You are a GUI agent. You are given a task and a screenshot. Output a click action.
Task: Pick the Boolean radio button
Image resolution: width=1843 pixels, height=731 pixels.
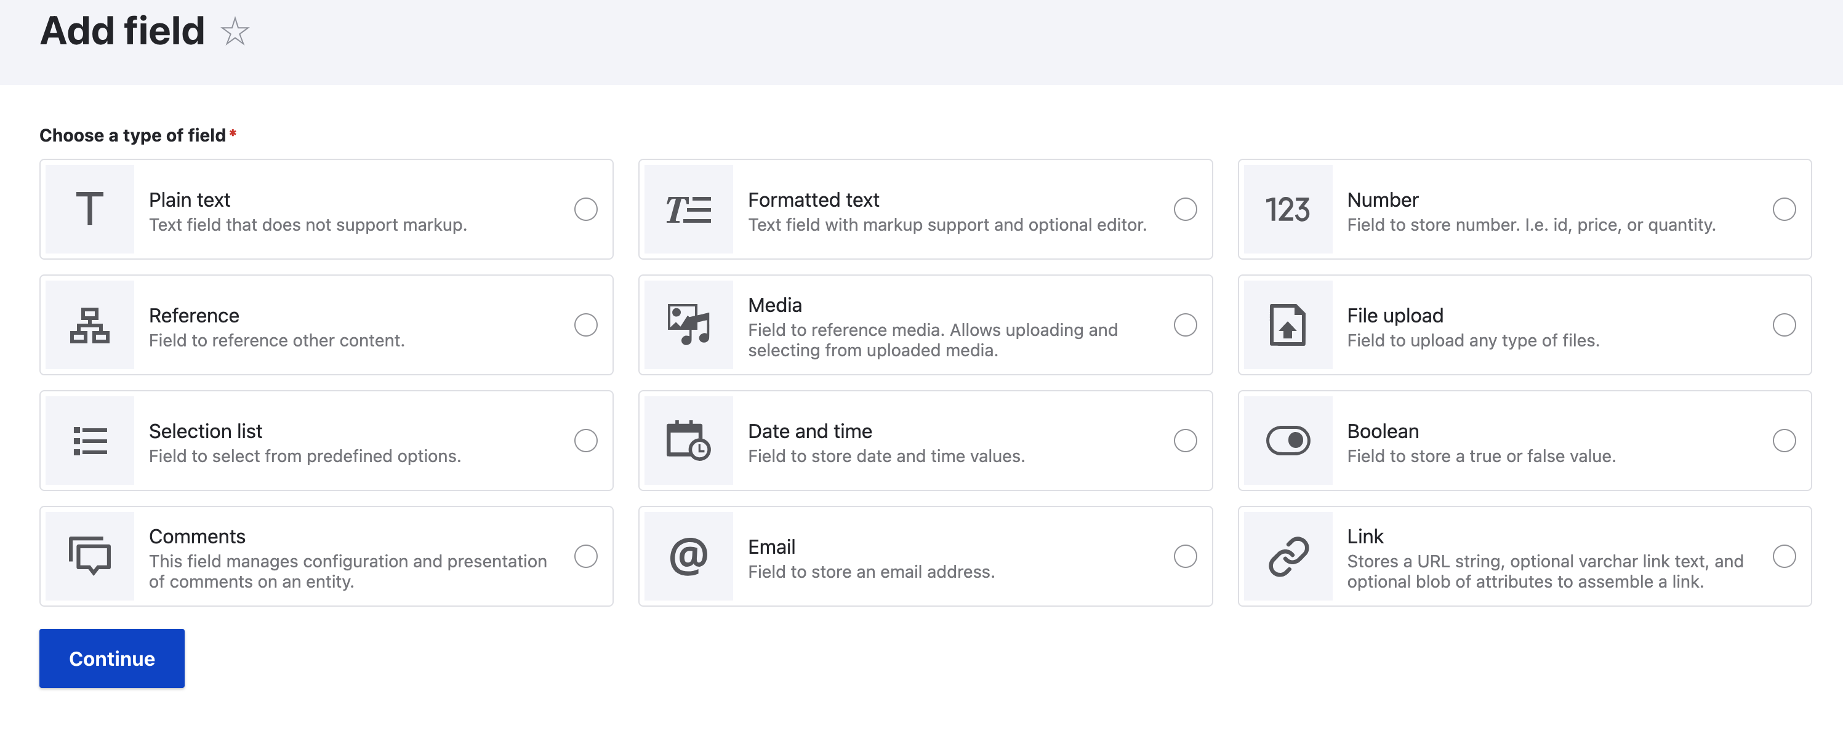[x=1784, y=441]
